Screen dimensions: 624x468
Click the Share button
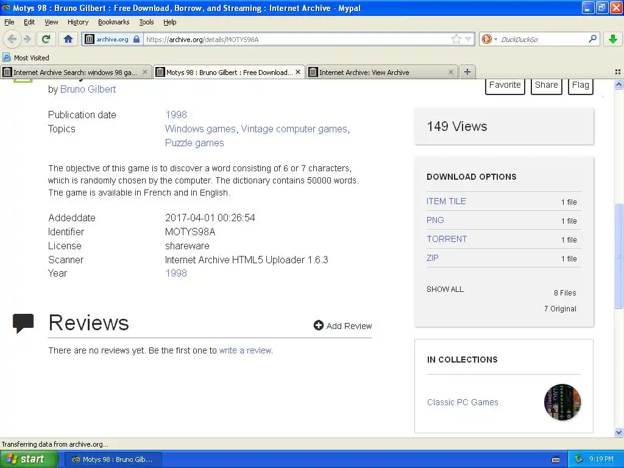(x=547, y=85)
